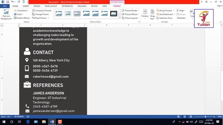This screenshot has width=223, height=125.
Task: Open the Color adjustment dropdown
Action: click(x=18, y=14)
